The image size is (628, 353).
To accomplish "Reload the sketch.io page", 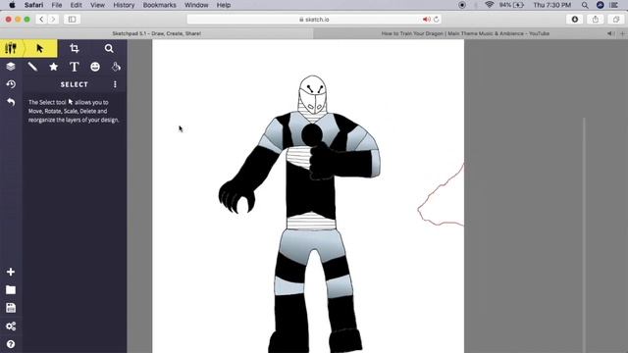I will pos(436,20).
